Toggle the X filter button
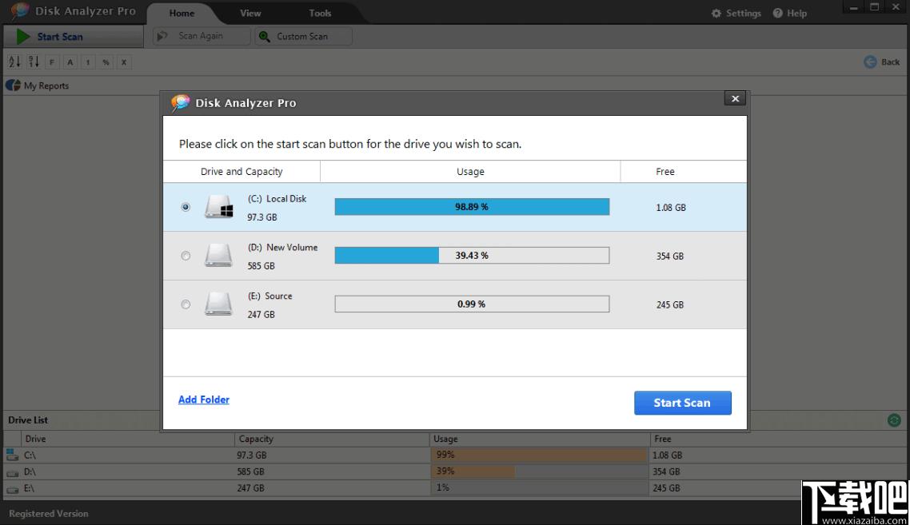 (124, 62)
